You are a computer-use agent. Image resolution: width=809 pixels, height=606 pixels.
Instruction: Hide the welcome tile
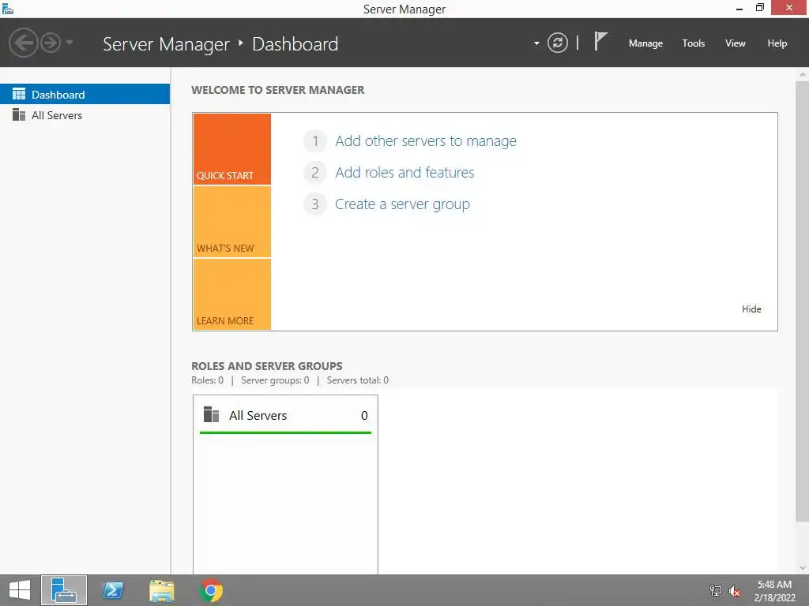pos(751,309)
